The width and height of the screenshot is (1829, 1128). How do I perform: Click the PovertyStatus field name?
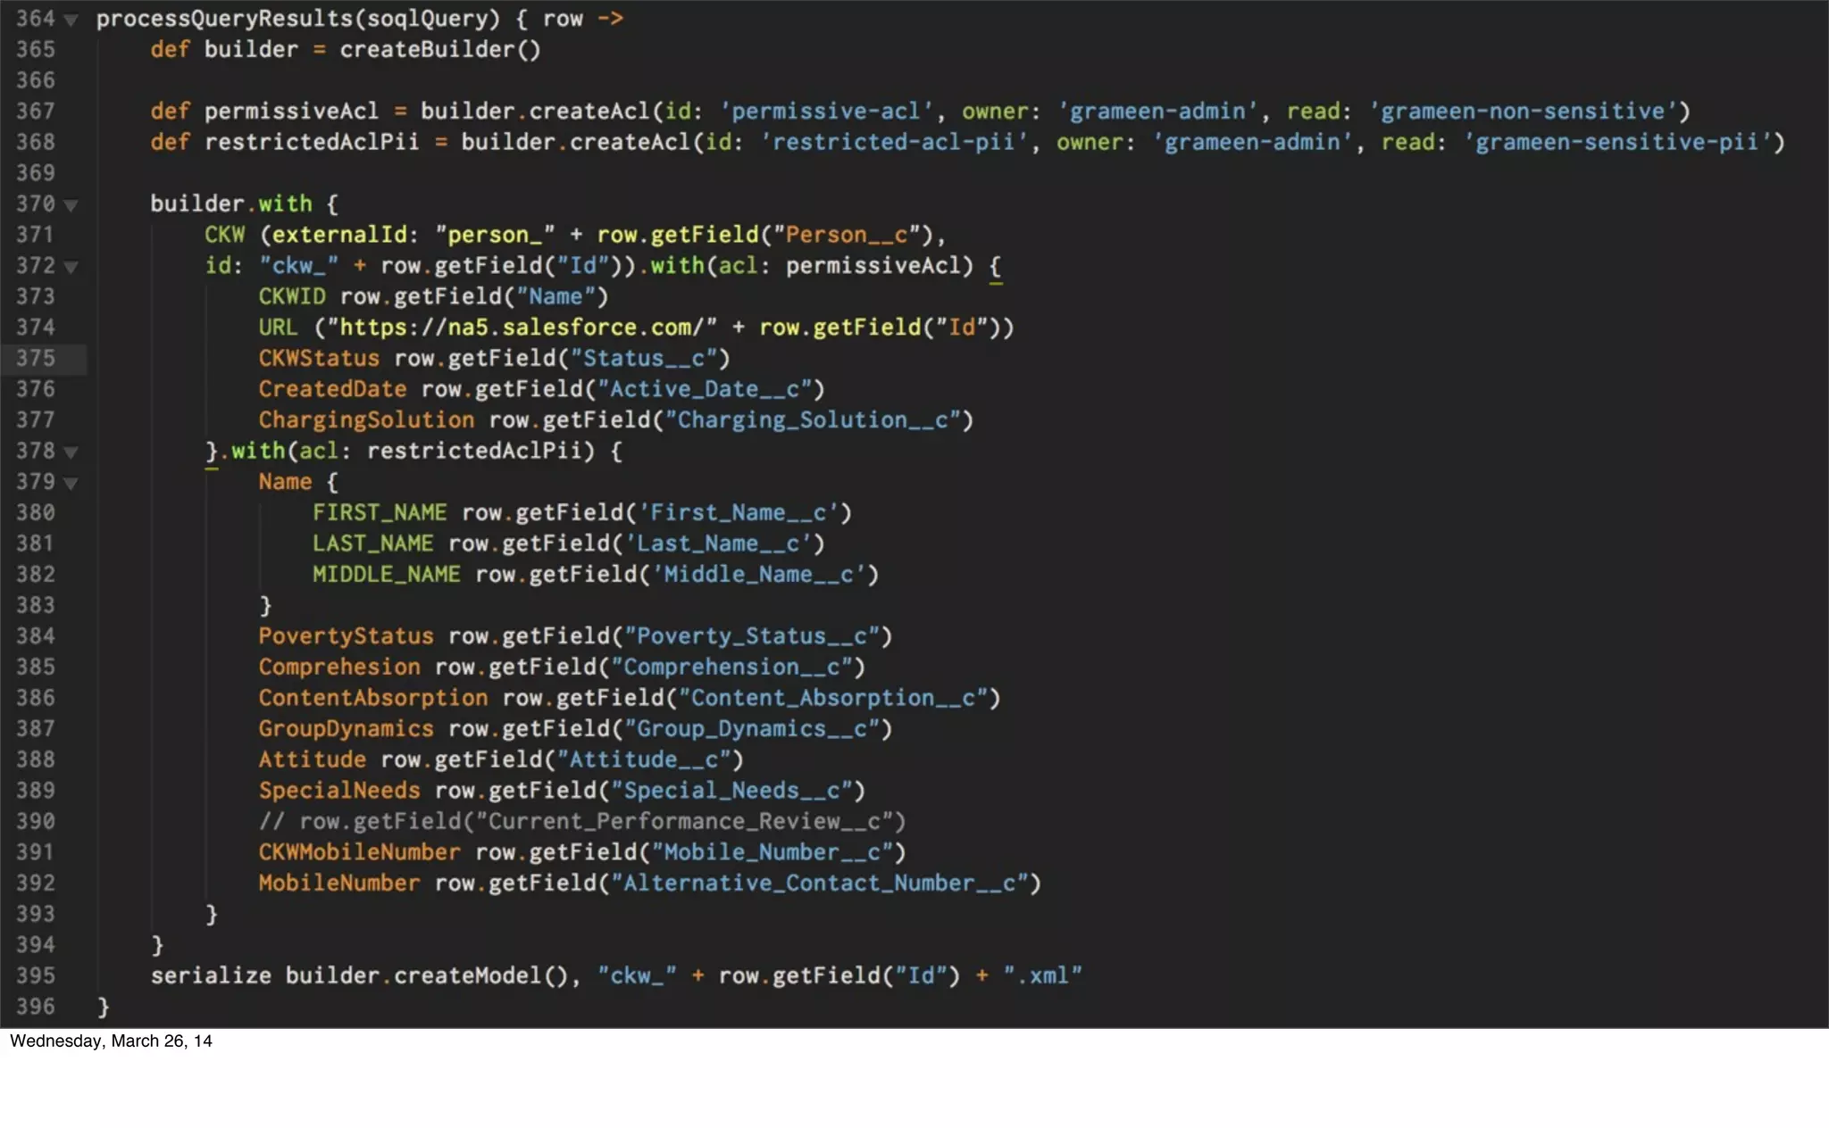click(346, 636)
